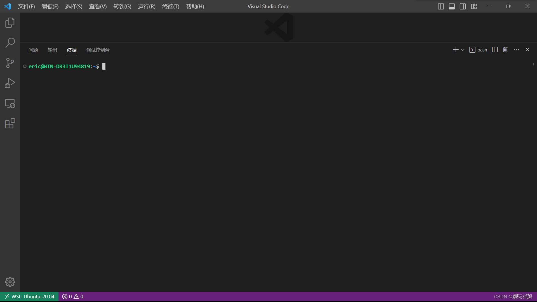The width and height of the screenshot is (537, 302).
Task: Toggle the secondary side bar layout button
Action: (463, 6)
